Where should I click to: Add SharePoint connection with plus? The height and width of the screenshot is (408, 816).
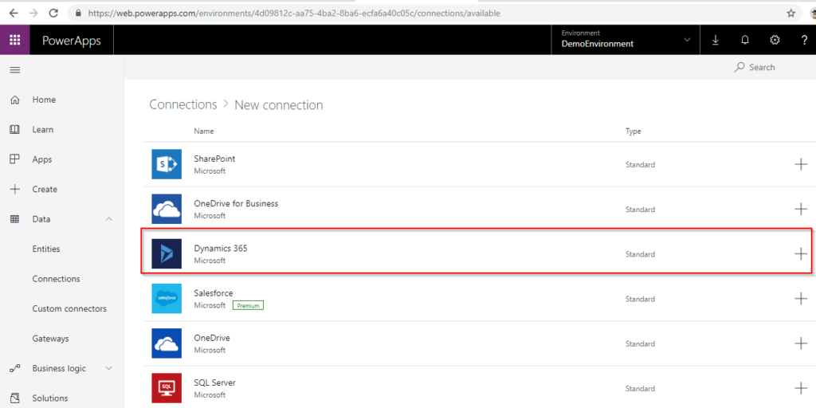[800, 164]
